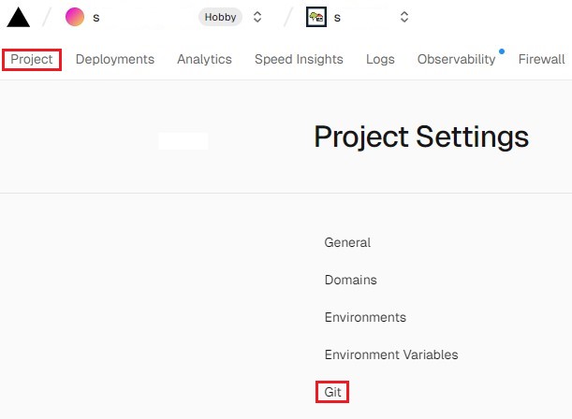Image resolution: width=572 pixels, height=419 pixels.
Task: View the Logs tab
Action: pyautogui.click(x=380, y=59)
